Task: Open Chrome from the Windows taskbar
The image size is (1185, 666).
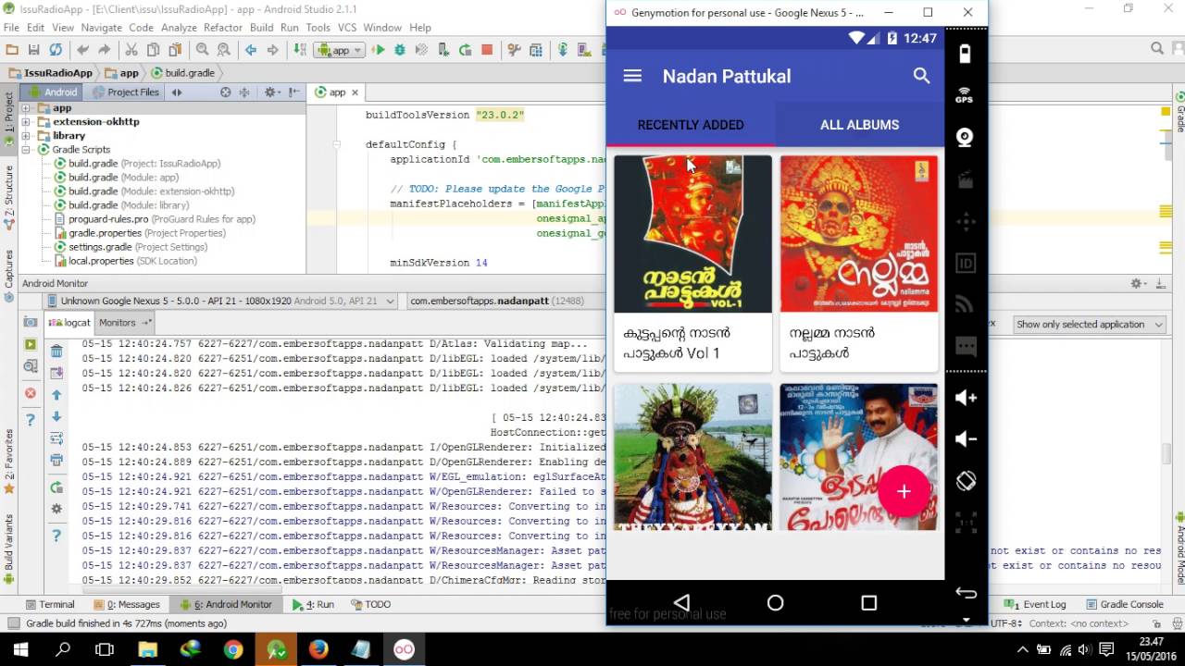Action: [233, 649]
